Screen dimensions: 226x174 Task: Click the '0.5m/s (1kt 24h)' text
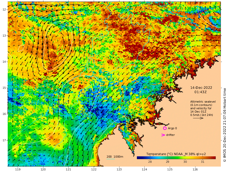[202, 115]
